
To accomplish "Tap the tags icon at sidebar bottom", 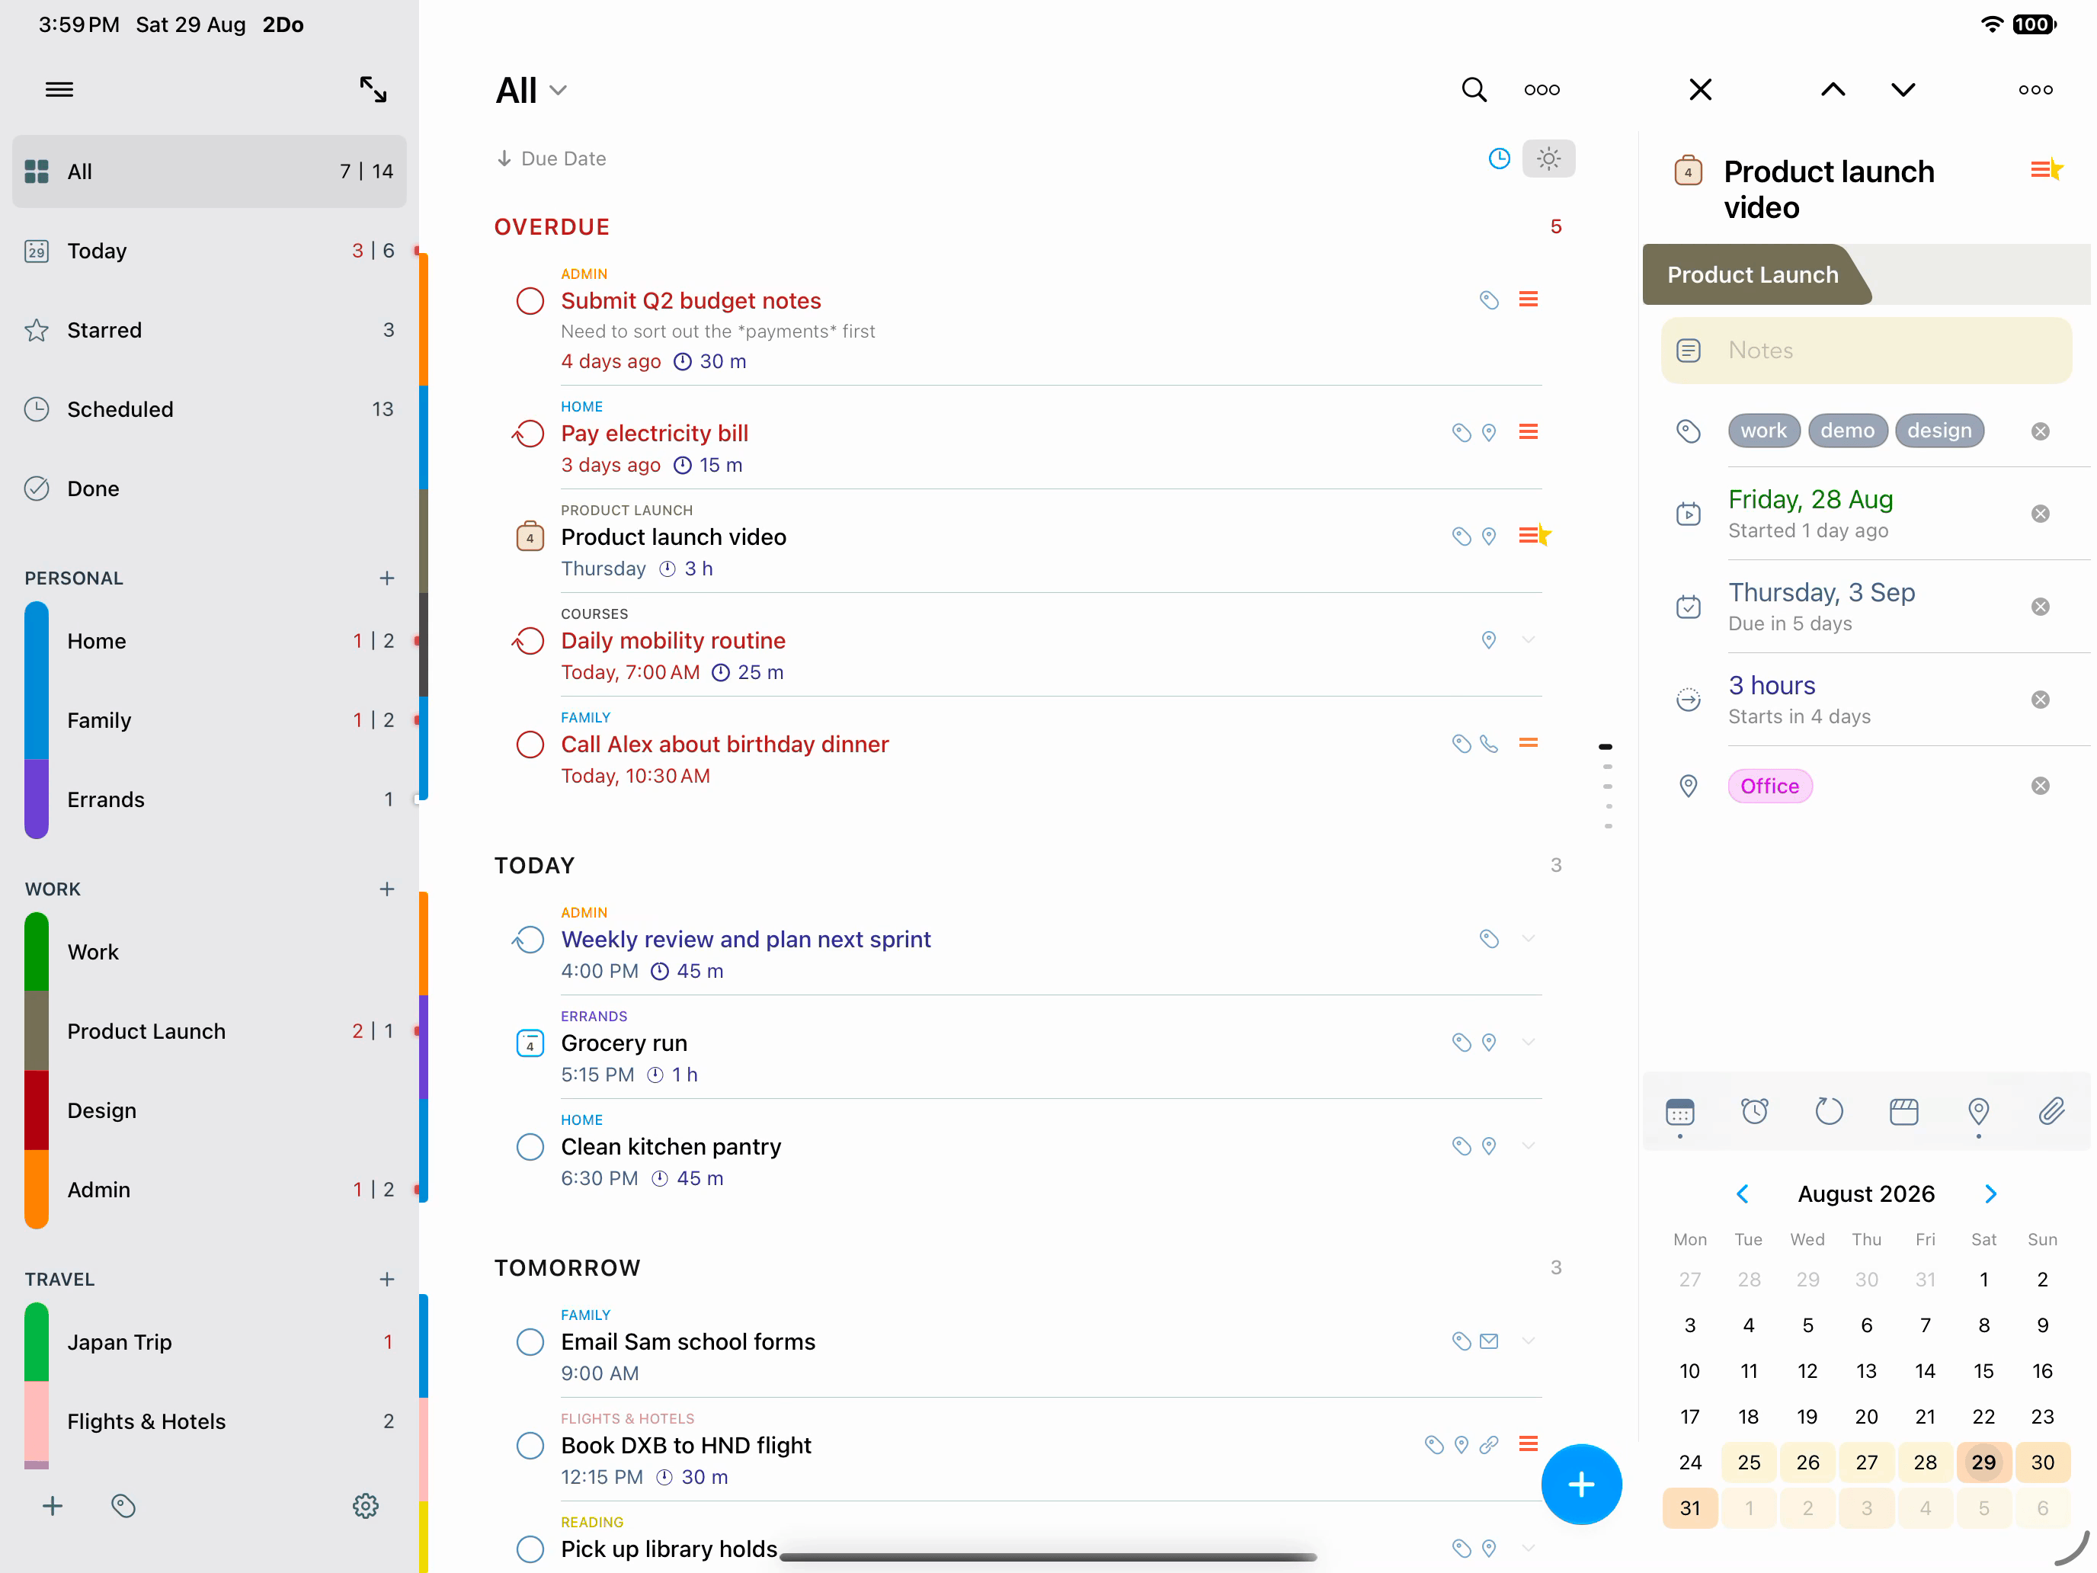I will coord(123,1506).
